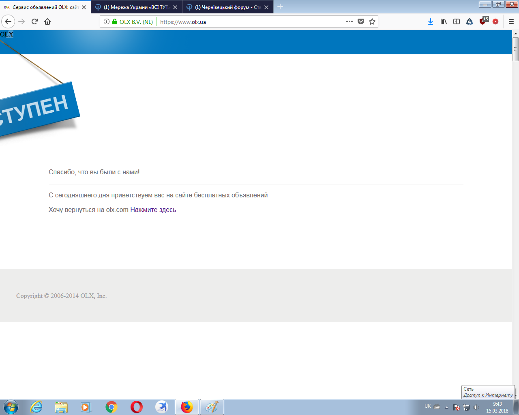Viewport: 519px width, 415px height.
Task: Click the uBlock Origin extension icon
Action: (483, 21)
